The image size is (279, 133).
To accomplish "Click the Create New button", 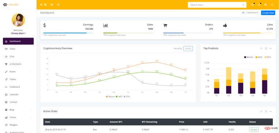I will click(x=268, y=13).
